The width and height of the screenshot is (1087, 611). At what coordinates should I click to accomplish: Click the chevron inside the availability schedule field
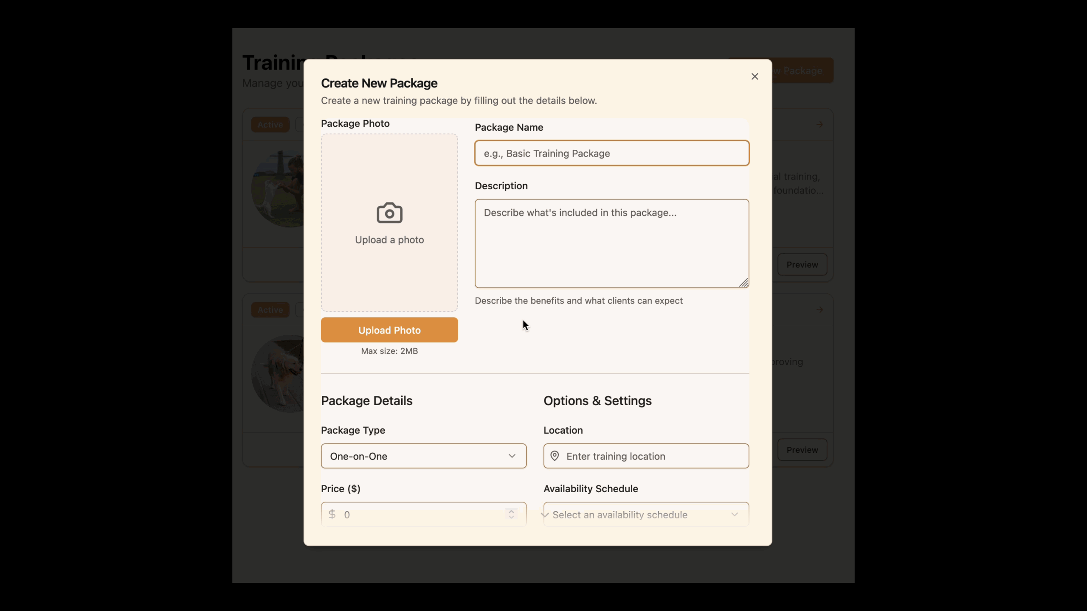click(x=734, y=514)
